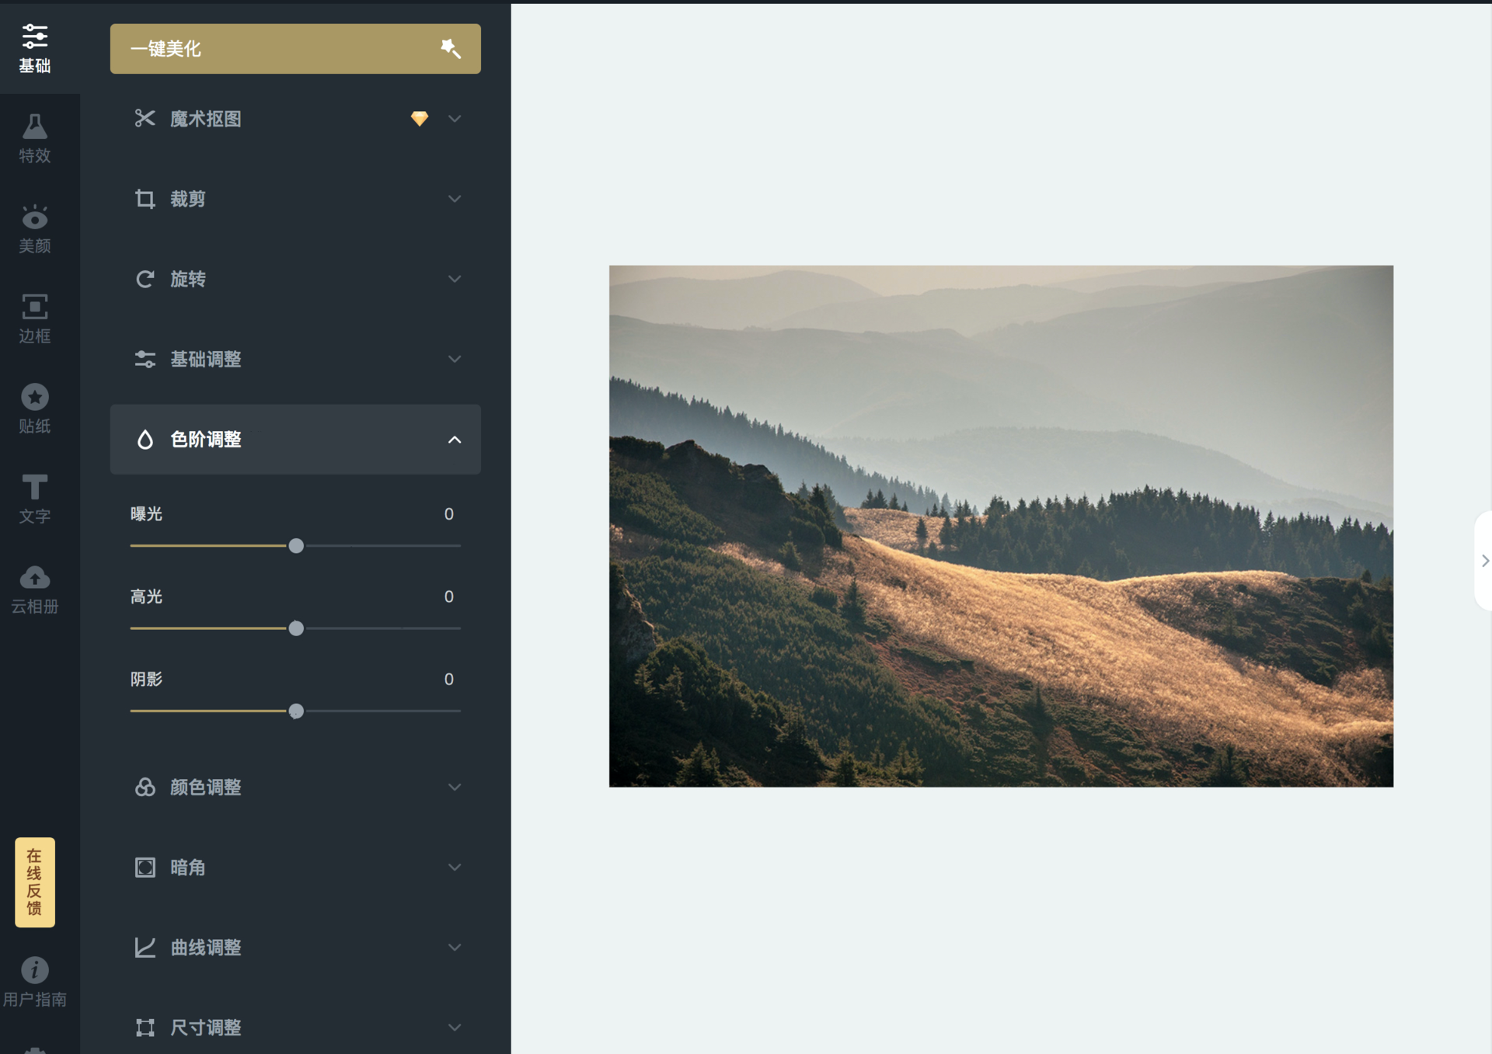Click the 旋转 section title
The height and width of the screenshot is (1054, 1492).
pyautogui.click(x=188, y=279)
